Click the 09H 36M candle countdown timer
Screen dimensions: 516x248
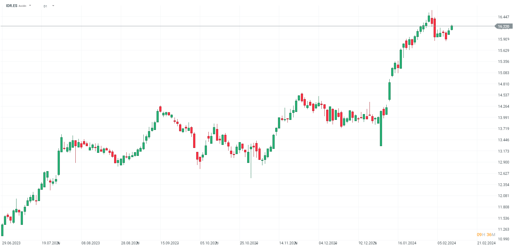click(486, 235)
